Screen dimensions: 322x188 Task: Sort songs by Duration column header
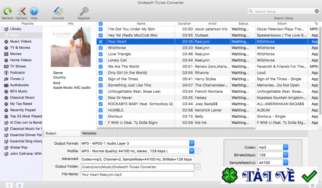(184, 24)
